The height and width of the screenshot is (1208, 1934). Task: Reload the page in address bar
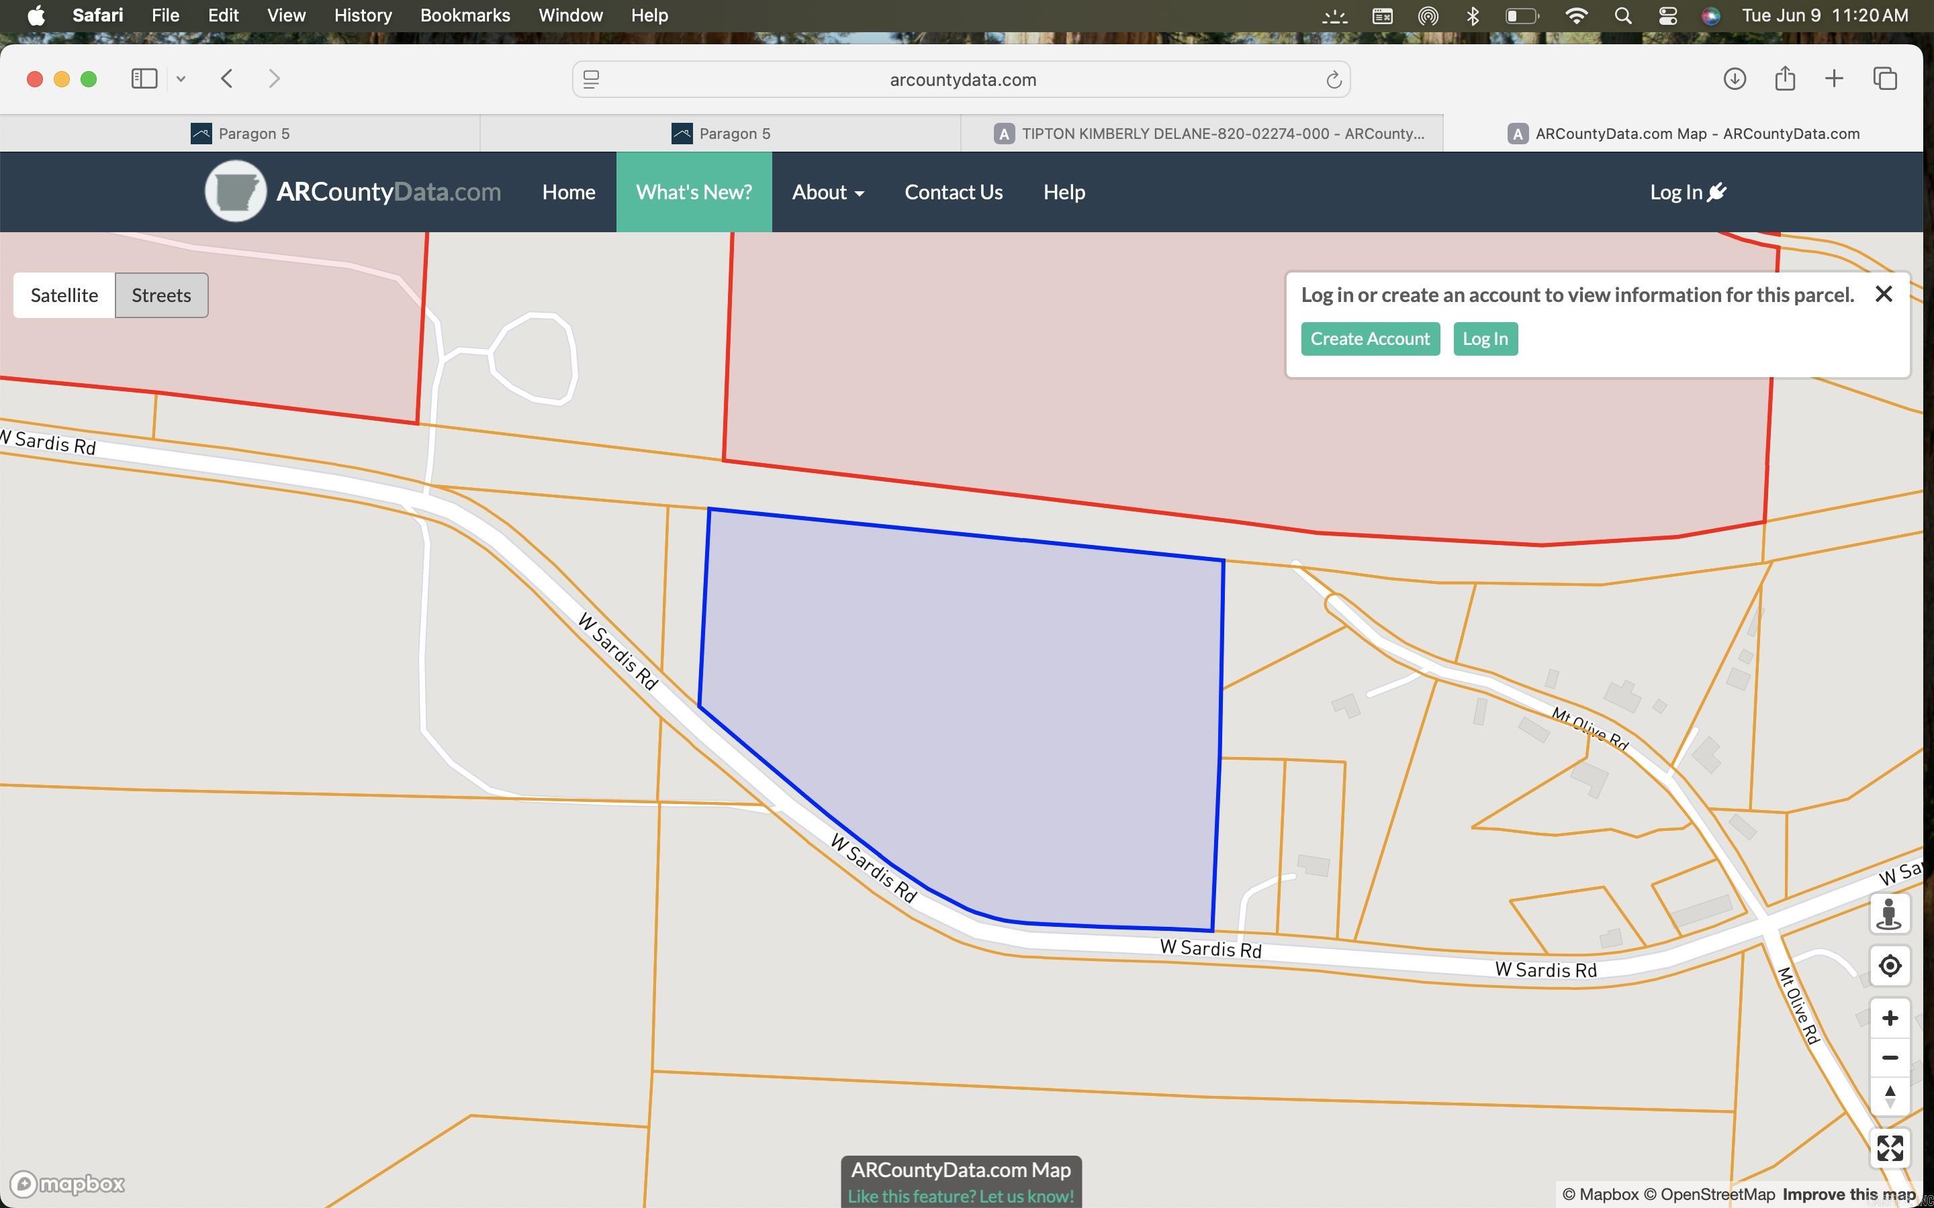[1333, 79]
